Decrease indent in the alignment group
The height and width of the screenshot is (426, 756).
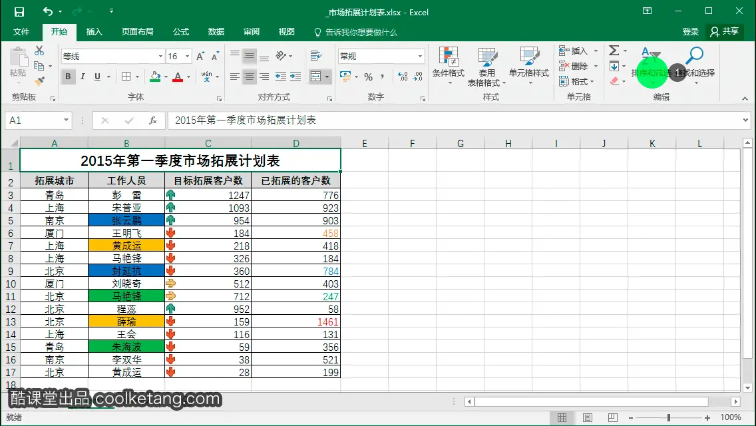tap(280, 77)
